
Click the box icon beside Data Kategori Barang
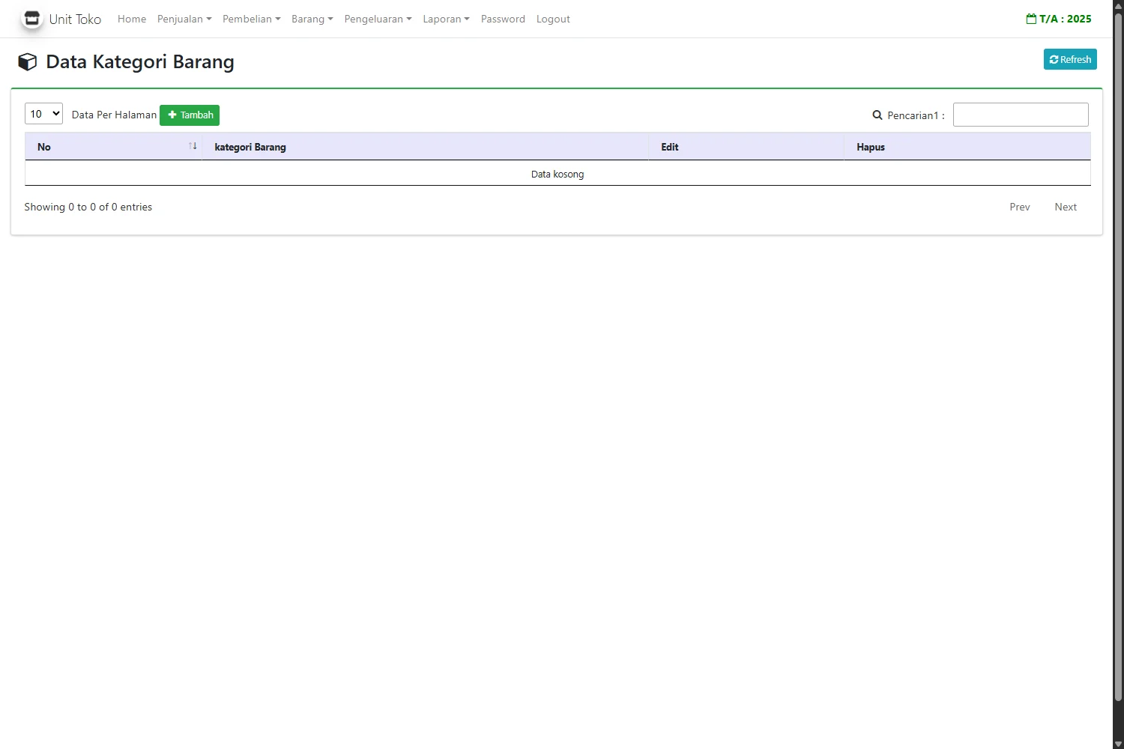(28, 62)
